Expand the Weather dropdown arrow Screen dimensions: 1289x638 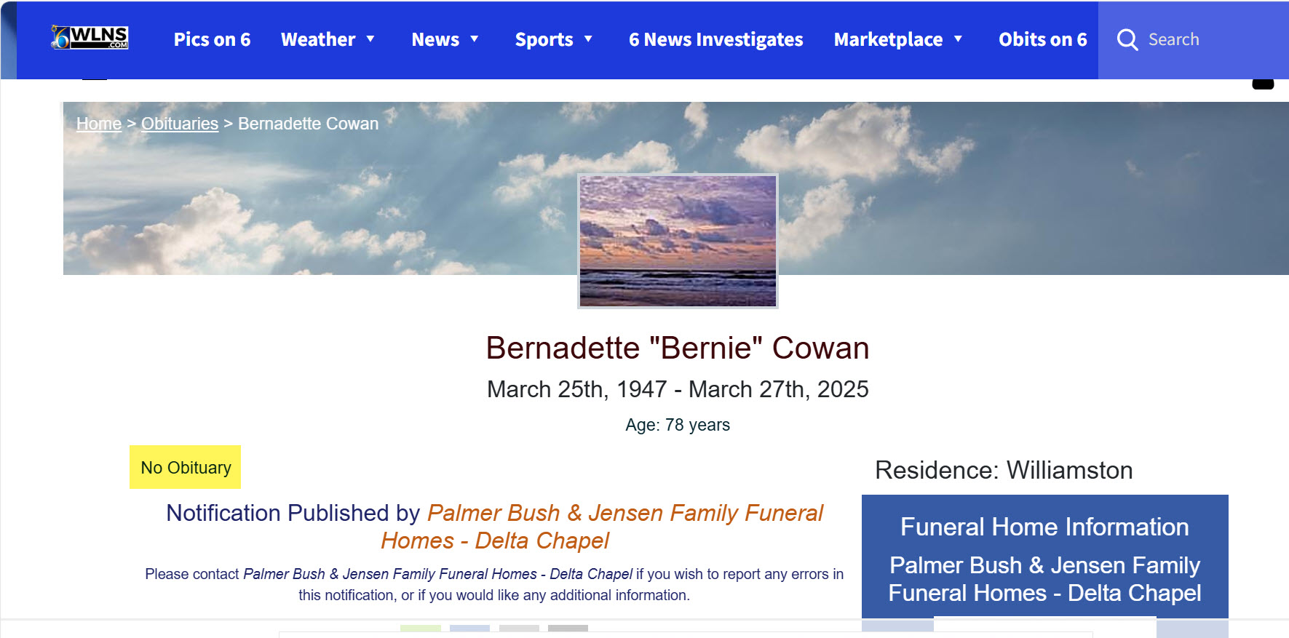click(x=370, y=39)
